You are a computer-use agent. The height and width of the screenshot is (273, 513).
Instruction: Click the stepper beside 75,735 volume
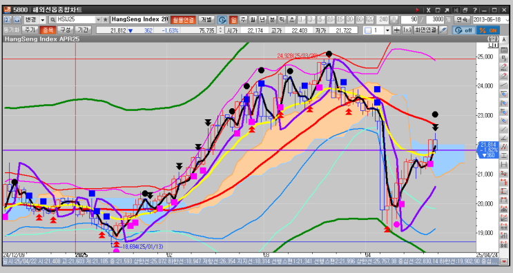point(220,30)
